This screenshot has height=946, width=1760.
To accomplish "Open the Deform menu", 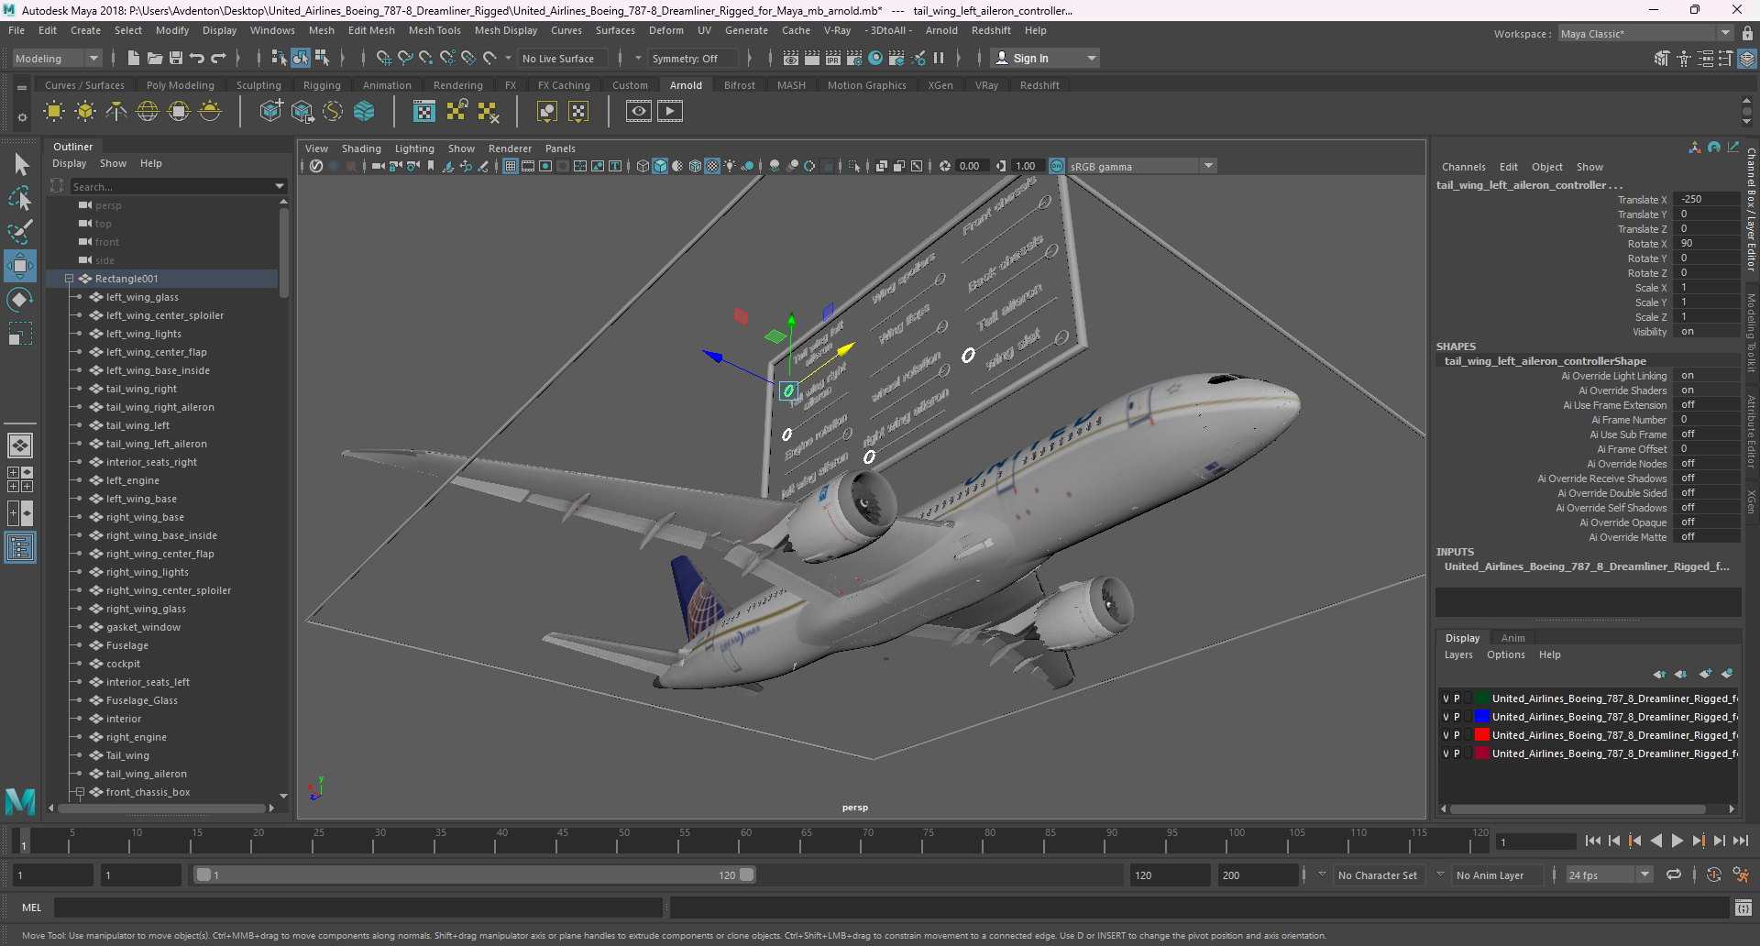I will [665, 30].
